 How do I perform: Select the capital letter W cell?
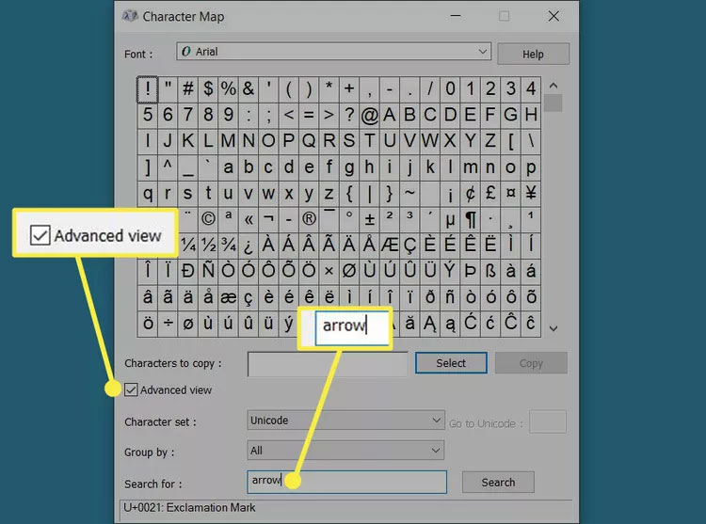click(430, 141)
